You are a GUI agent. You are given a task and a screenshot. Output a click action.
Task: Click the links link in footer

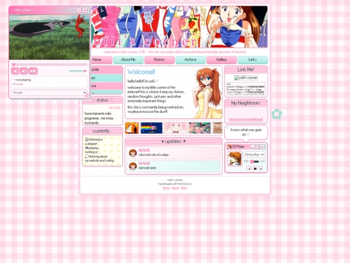(184, 188)
